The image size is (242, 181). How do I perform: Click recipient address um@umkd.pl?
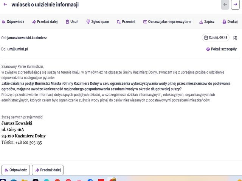(x=17, y=49)
